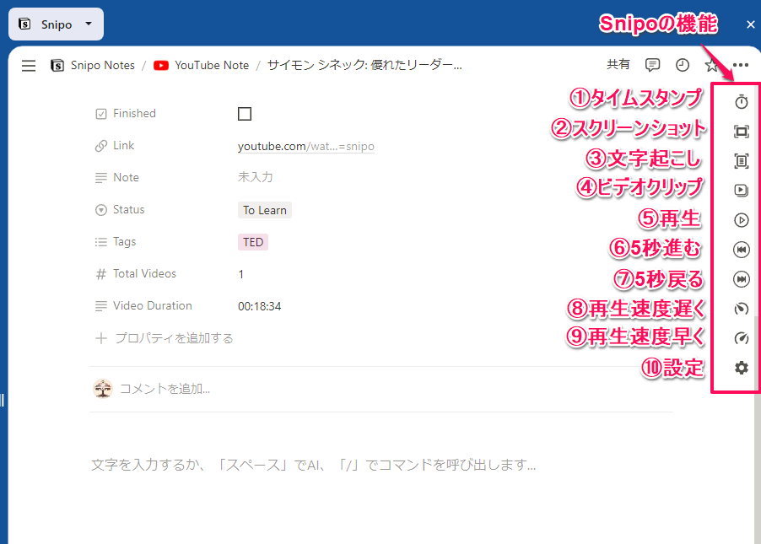
Task: Insert a timestamp with the stopwatch icon
Action: (x=741, y=101)
